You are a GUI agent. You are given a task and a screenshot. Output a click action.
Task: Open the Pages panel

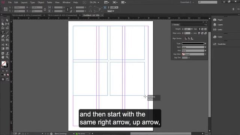(x=218, y=20)
